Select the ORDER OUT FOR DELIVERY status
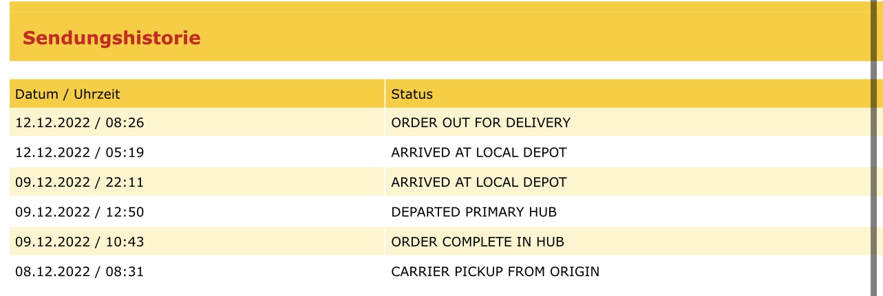 (480, 123)
